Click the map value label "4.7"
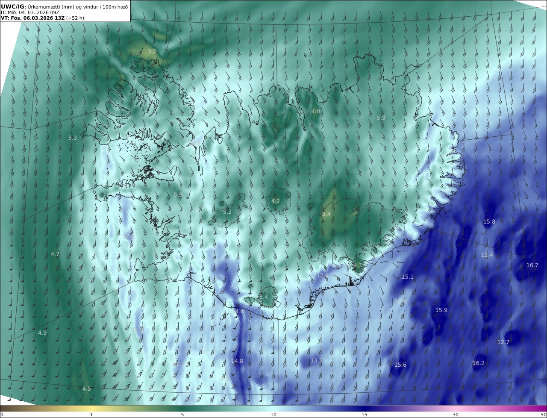Image resolution: width=547 pixels, height=418 pixels. click(x=55, y=254)
